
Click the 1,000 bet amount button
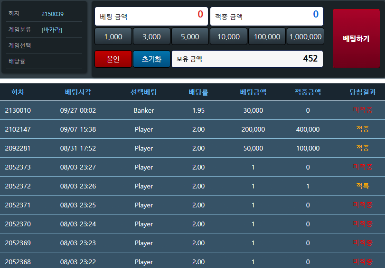point(113,36)
